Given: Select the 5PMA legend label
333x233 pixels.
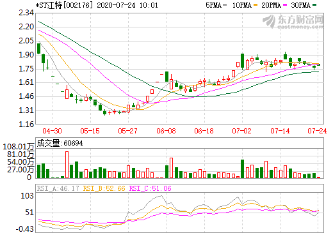Looking at the screenshot, I should [214, 5].
